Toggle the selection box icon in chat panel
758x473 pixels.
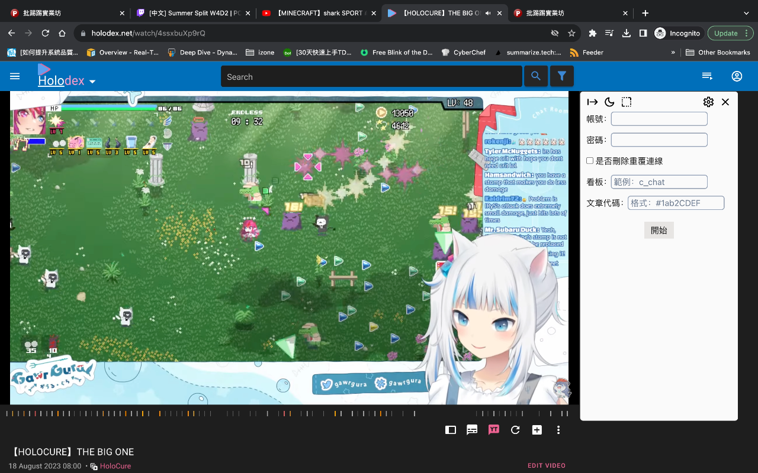[627, 102]
